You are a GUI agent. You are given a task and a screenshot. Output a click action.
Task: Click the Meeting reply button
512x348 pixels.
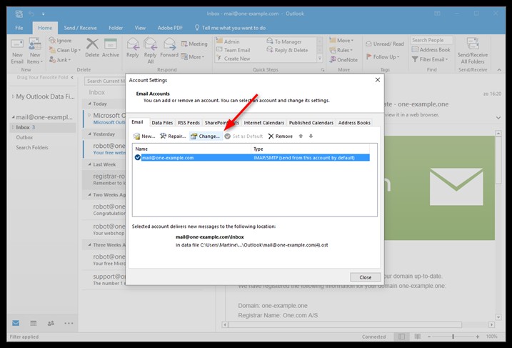click(194, 44)
